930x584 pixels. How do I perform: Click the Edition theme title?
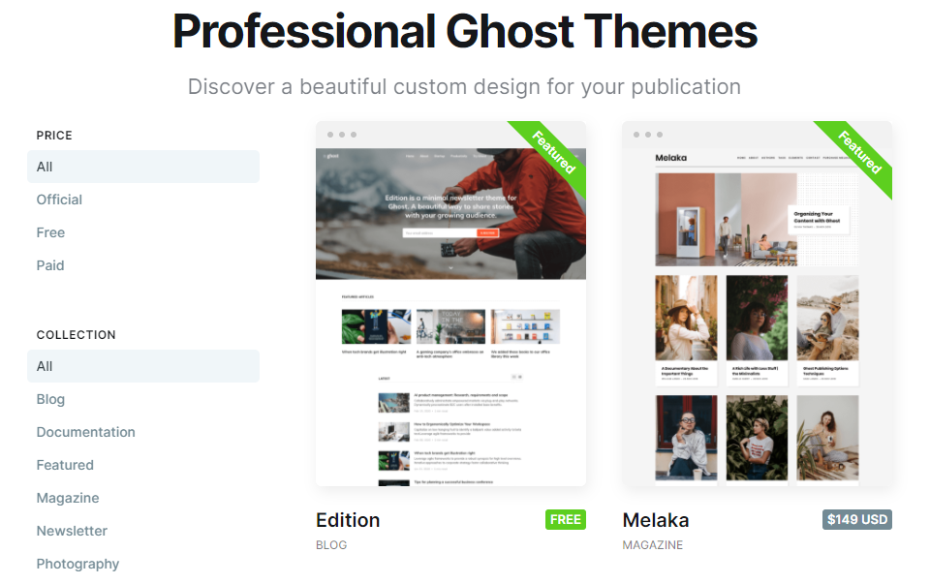(x=348, y=520)
